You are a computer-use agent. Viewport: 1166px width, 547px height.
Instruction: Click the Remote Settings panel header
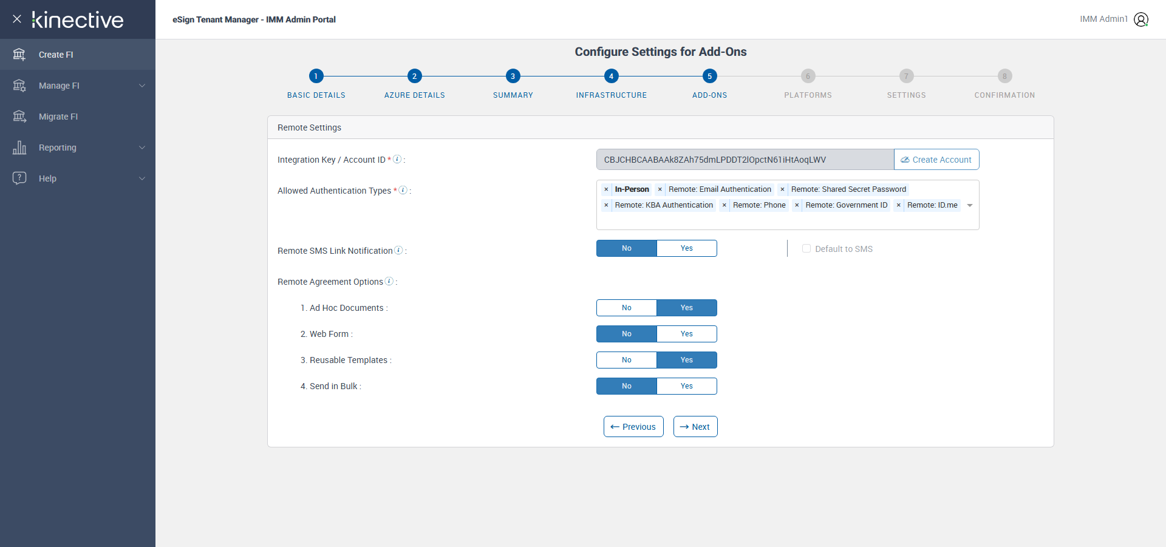[661, 127]
